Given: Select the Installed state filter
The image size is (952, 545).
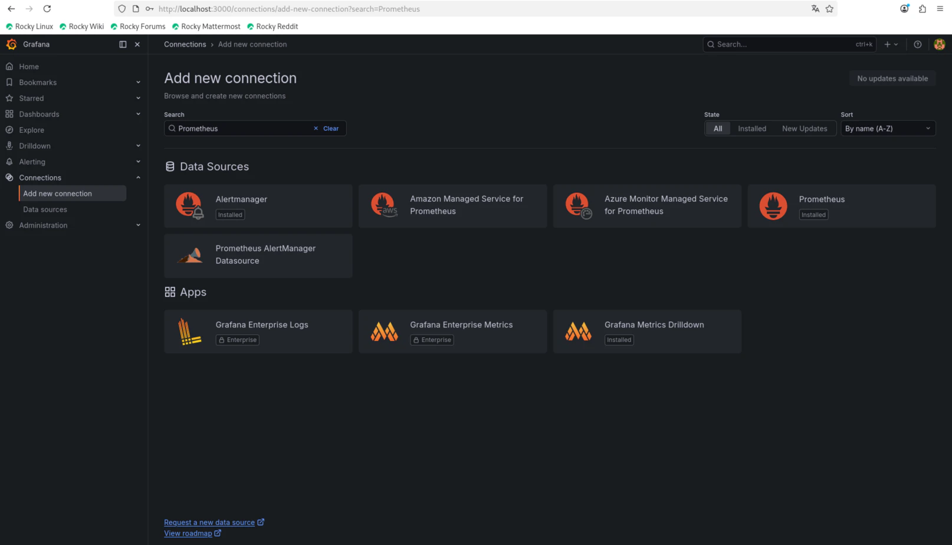Looking at the screenshot, I should [752, 129].
